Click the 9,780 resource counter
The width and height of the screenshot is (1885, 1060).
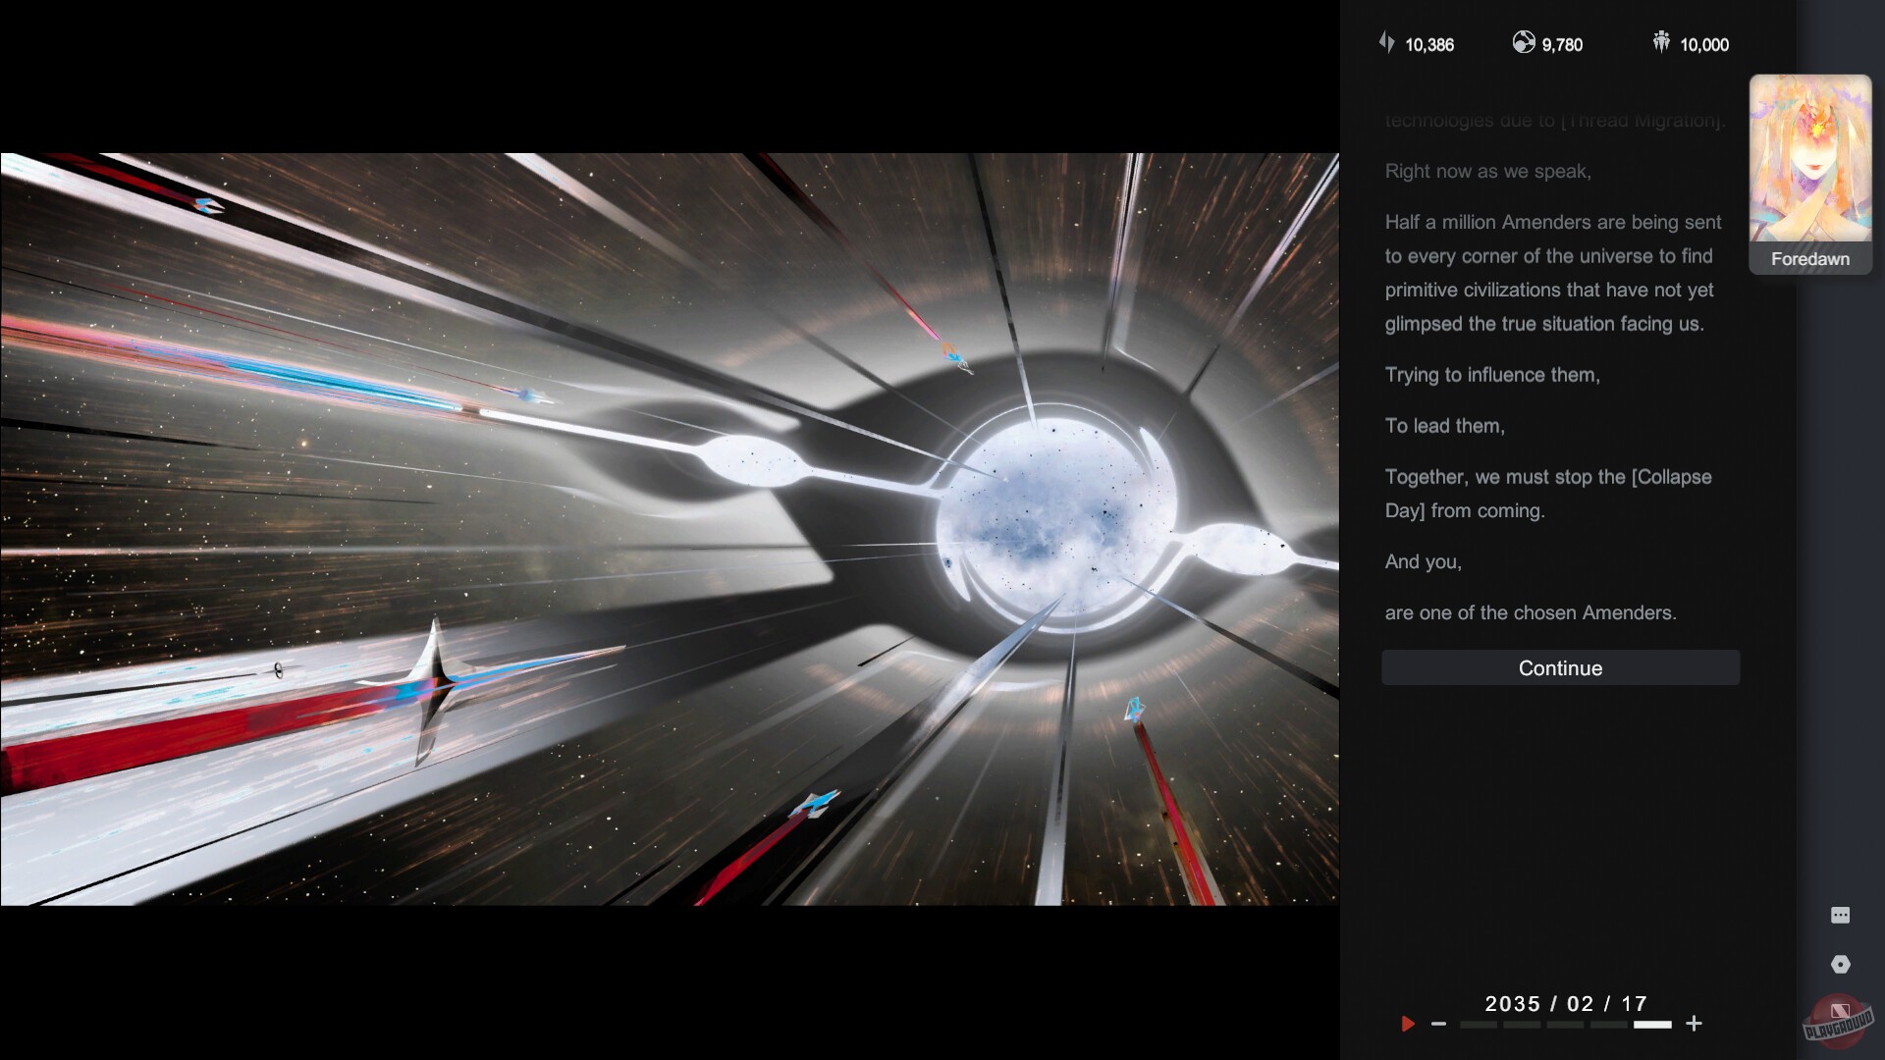(x=1561, y=44)
